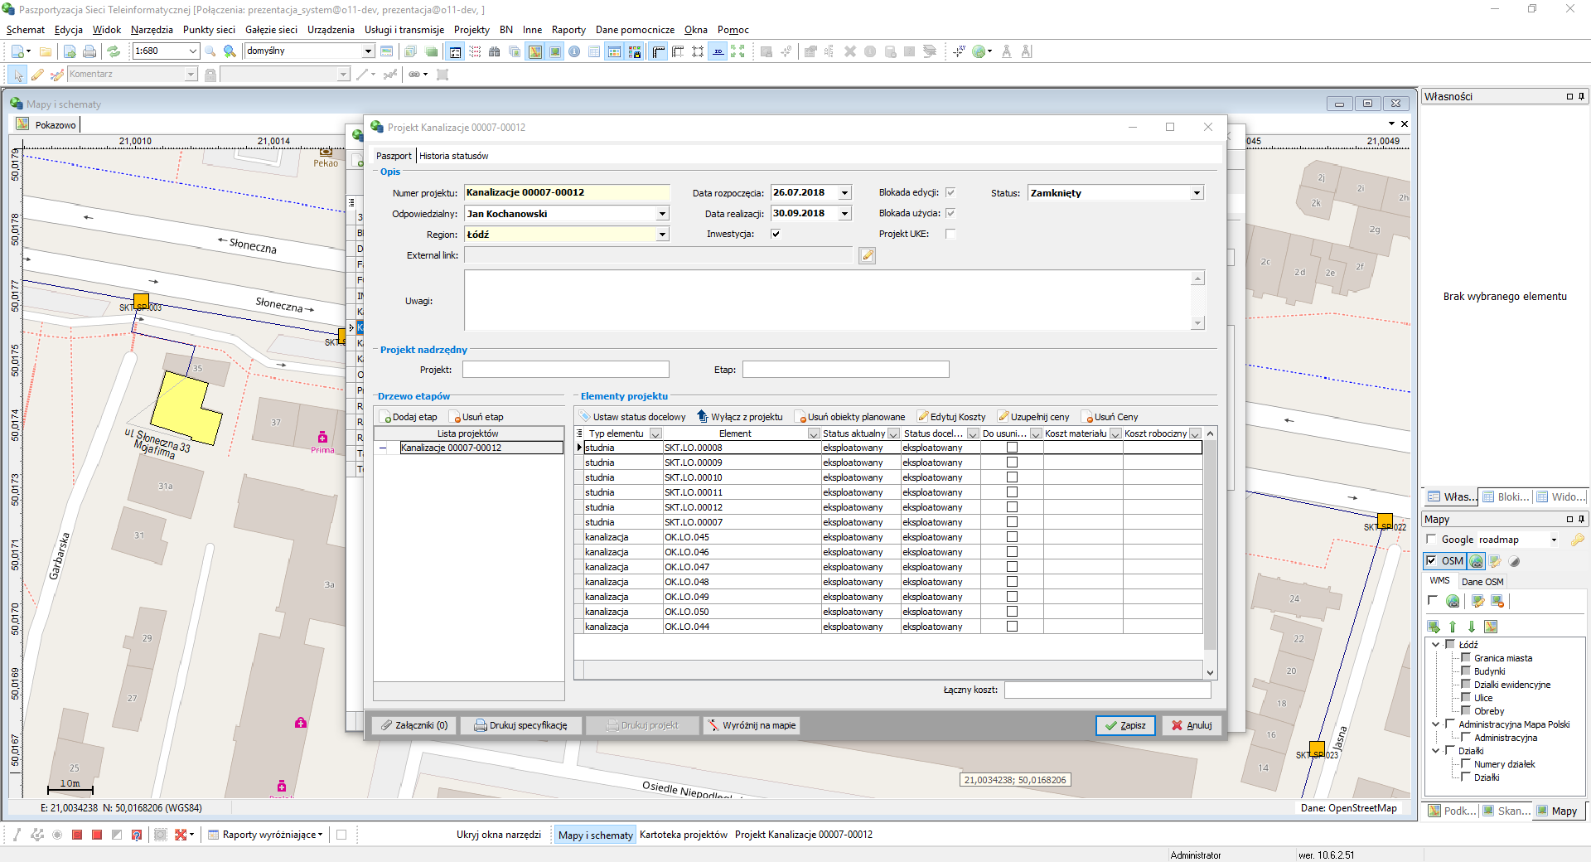Toggle the Google map checkbox

[1431, 540]
